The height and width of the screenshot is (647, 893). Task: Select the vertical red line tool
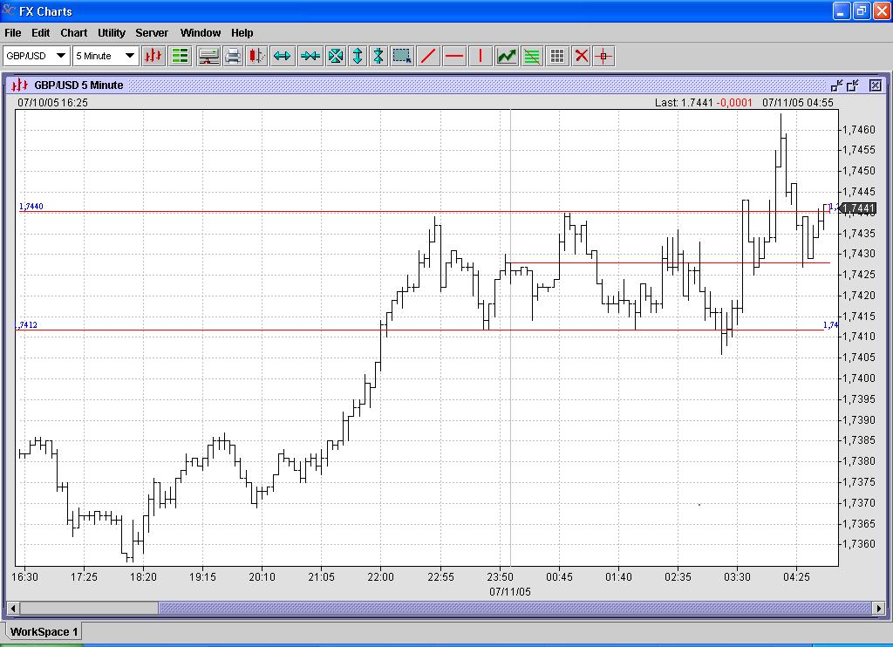point(480,56)
